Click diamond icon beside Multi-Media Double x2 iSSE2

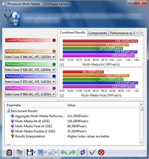point(13,131)
